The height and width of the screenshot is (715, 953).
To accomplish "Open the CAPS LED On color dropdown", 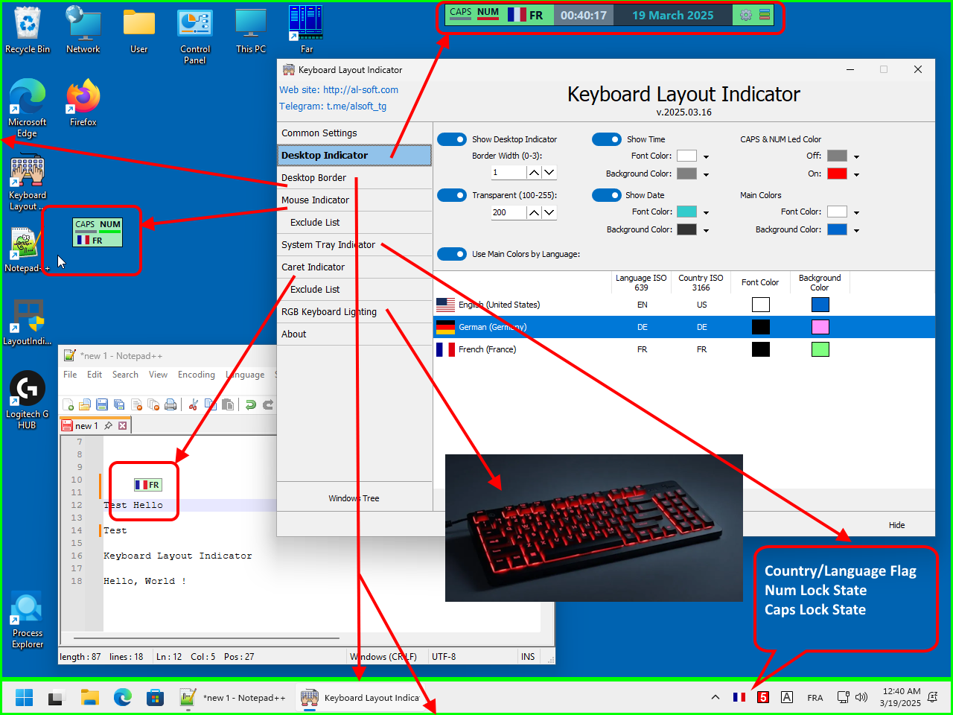I will click(x=856, y=174).
